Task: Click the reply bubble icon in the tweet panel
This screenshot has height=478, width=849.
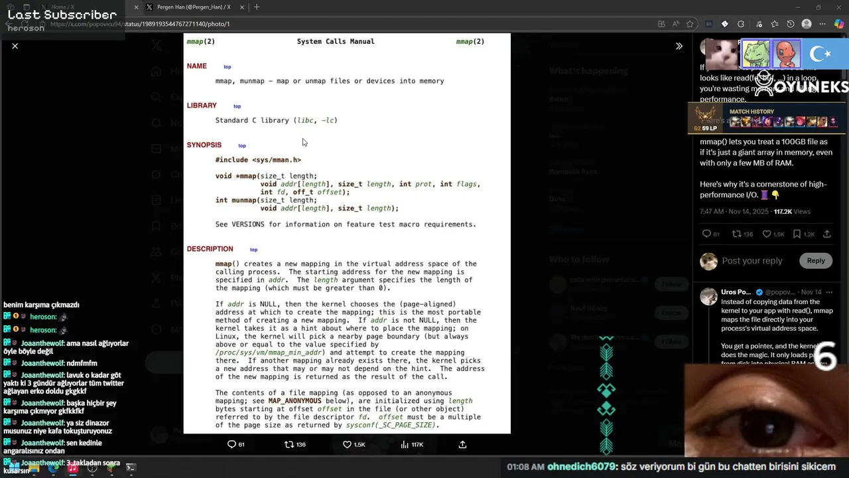Action: tap(706, 234)
